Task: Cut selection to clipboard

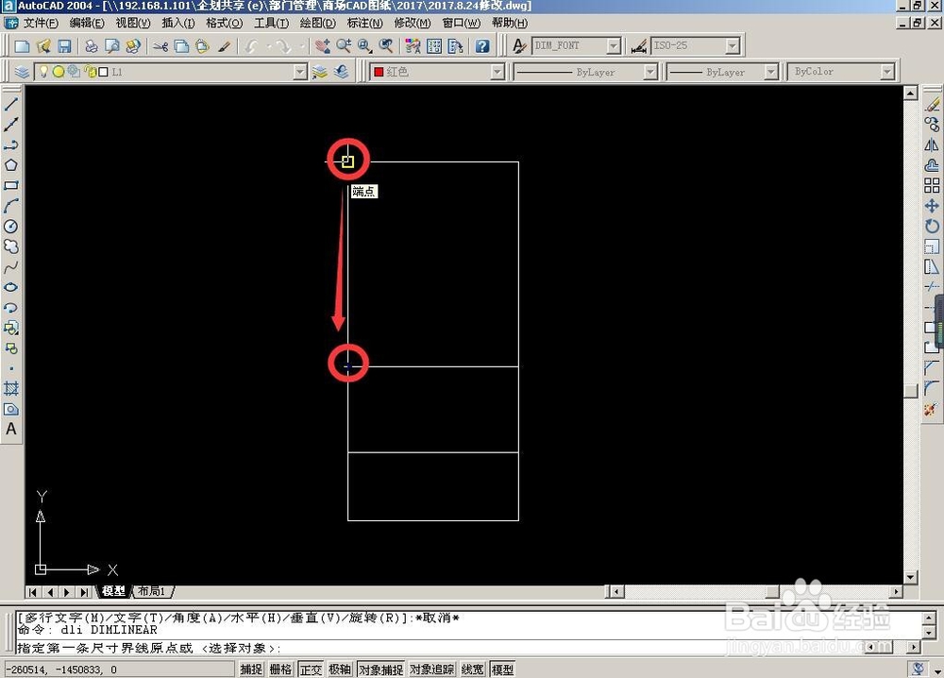Action: (160, 46)
